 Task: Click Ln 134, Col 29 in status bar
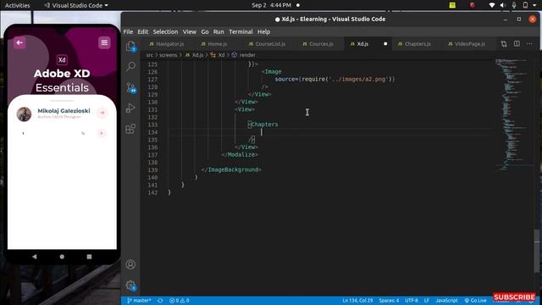tap(357, 301)
